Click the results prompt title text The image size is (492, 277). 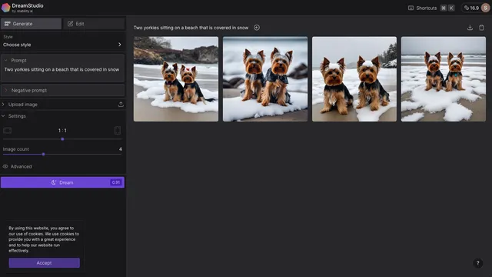point(191,28)
